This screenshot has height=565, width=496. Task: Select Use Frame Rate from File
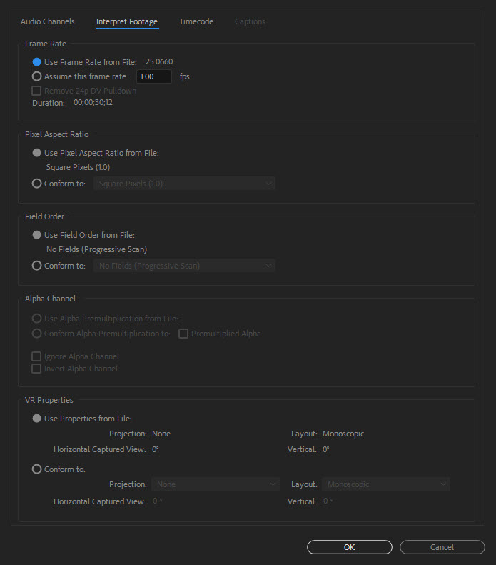37,62
